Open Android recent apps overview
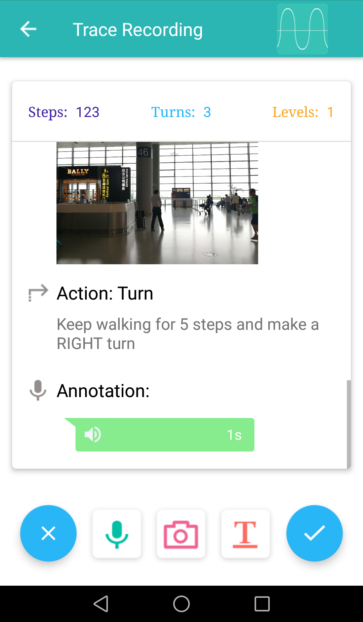Viewport: 363px width, 622px height. [x=262, y=604]
